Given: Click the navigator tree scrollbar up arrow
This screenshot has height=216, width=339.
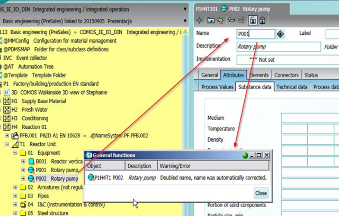Looking at the screenshot, I should (x=185, y=32).
